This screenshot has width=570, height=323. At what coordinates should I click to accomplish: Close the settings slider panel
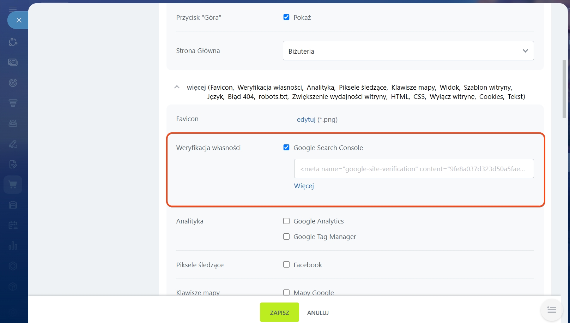pyautogui.click(x=19, y=20)
